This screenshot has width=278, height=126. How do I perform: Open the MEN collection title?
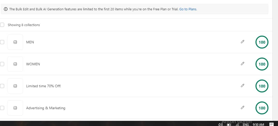(x=30, y=42)
